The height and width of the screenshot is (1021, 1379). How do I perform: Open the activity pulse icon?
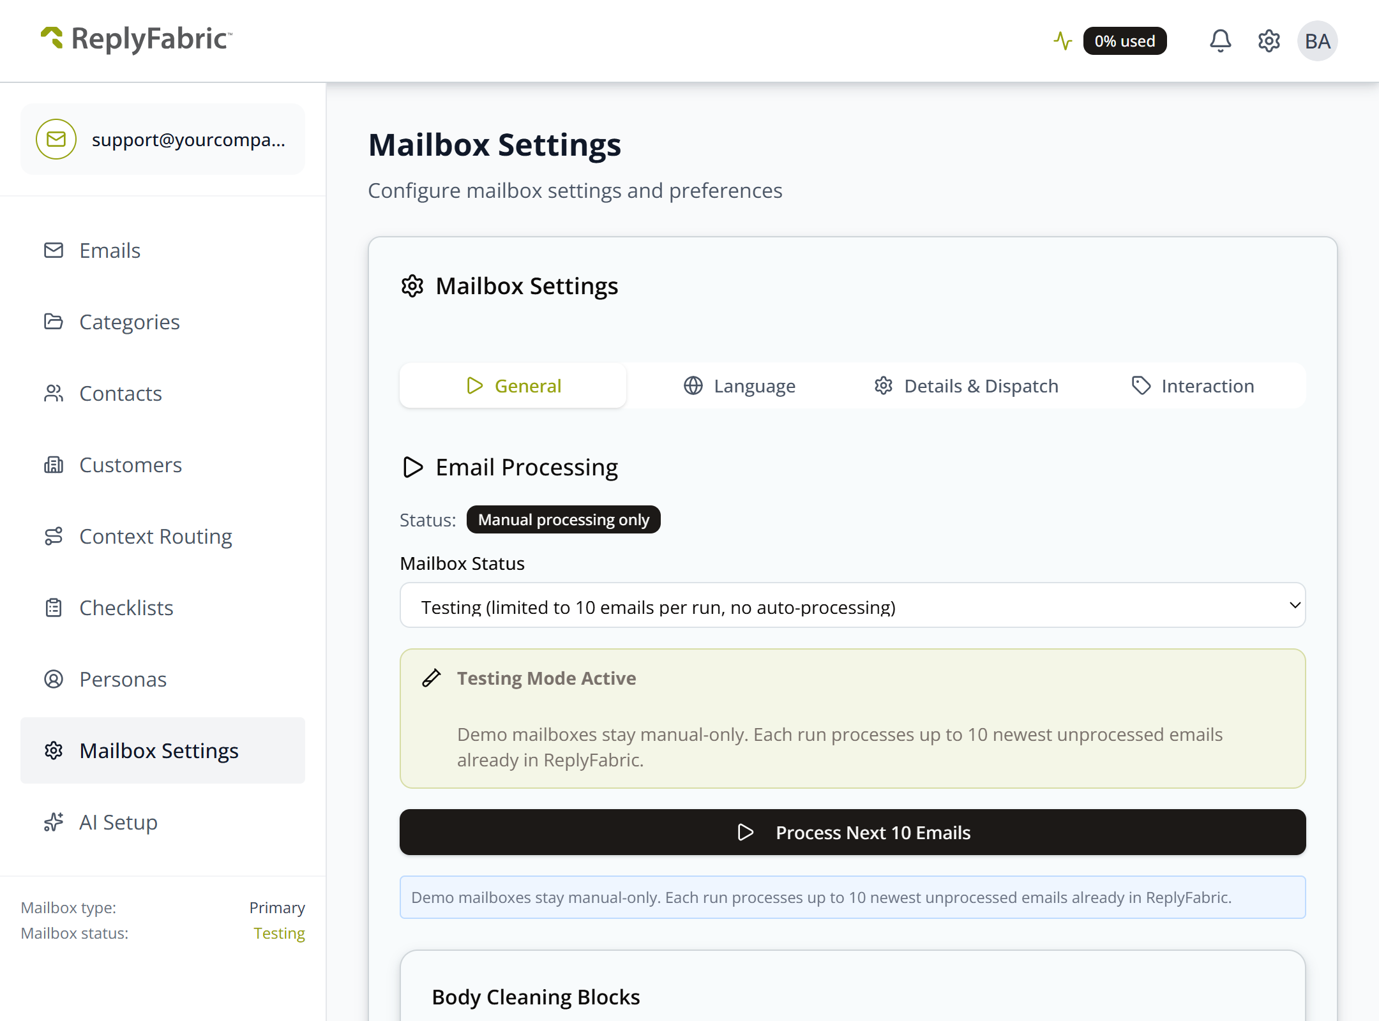point(1063,41)
